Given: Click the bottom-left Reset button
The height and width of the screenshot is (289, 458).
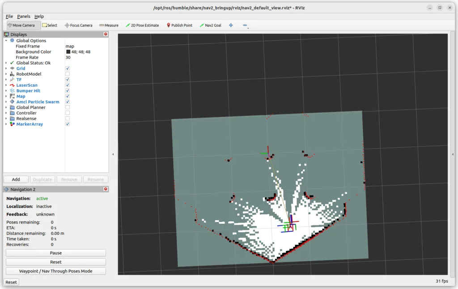Looking at the screenshot, I should click(11, 282).
